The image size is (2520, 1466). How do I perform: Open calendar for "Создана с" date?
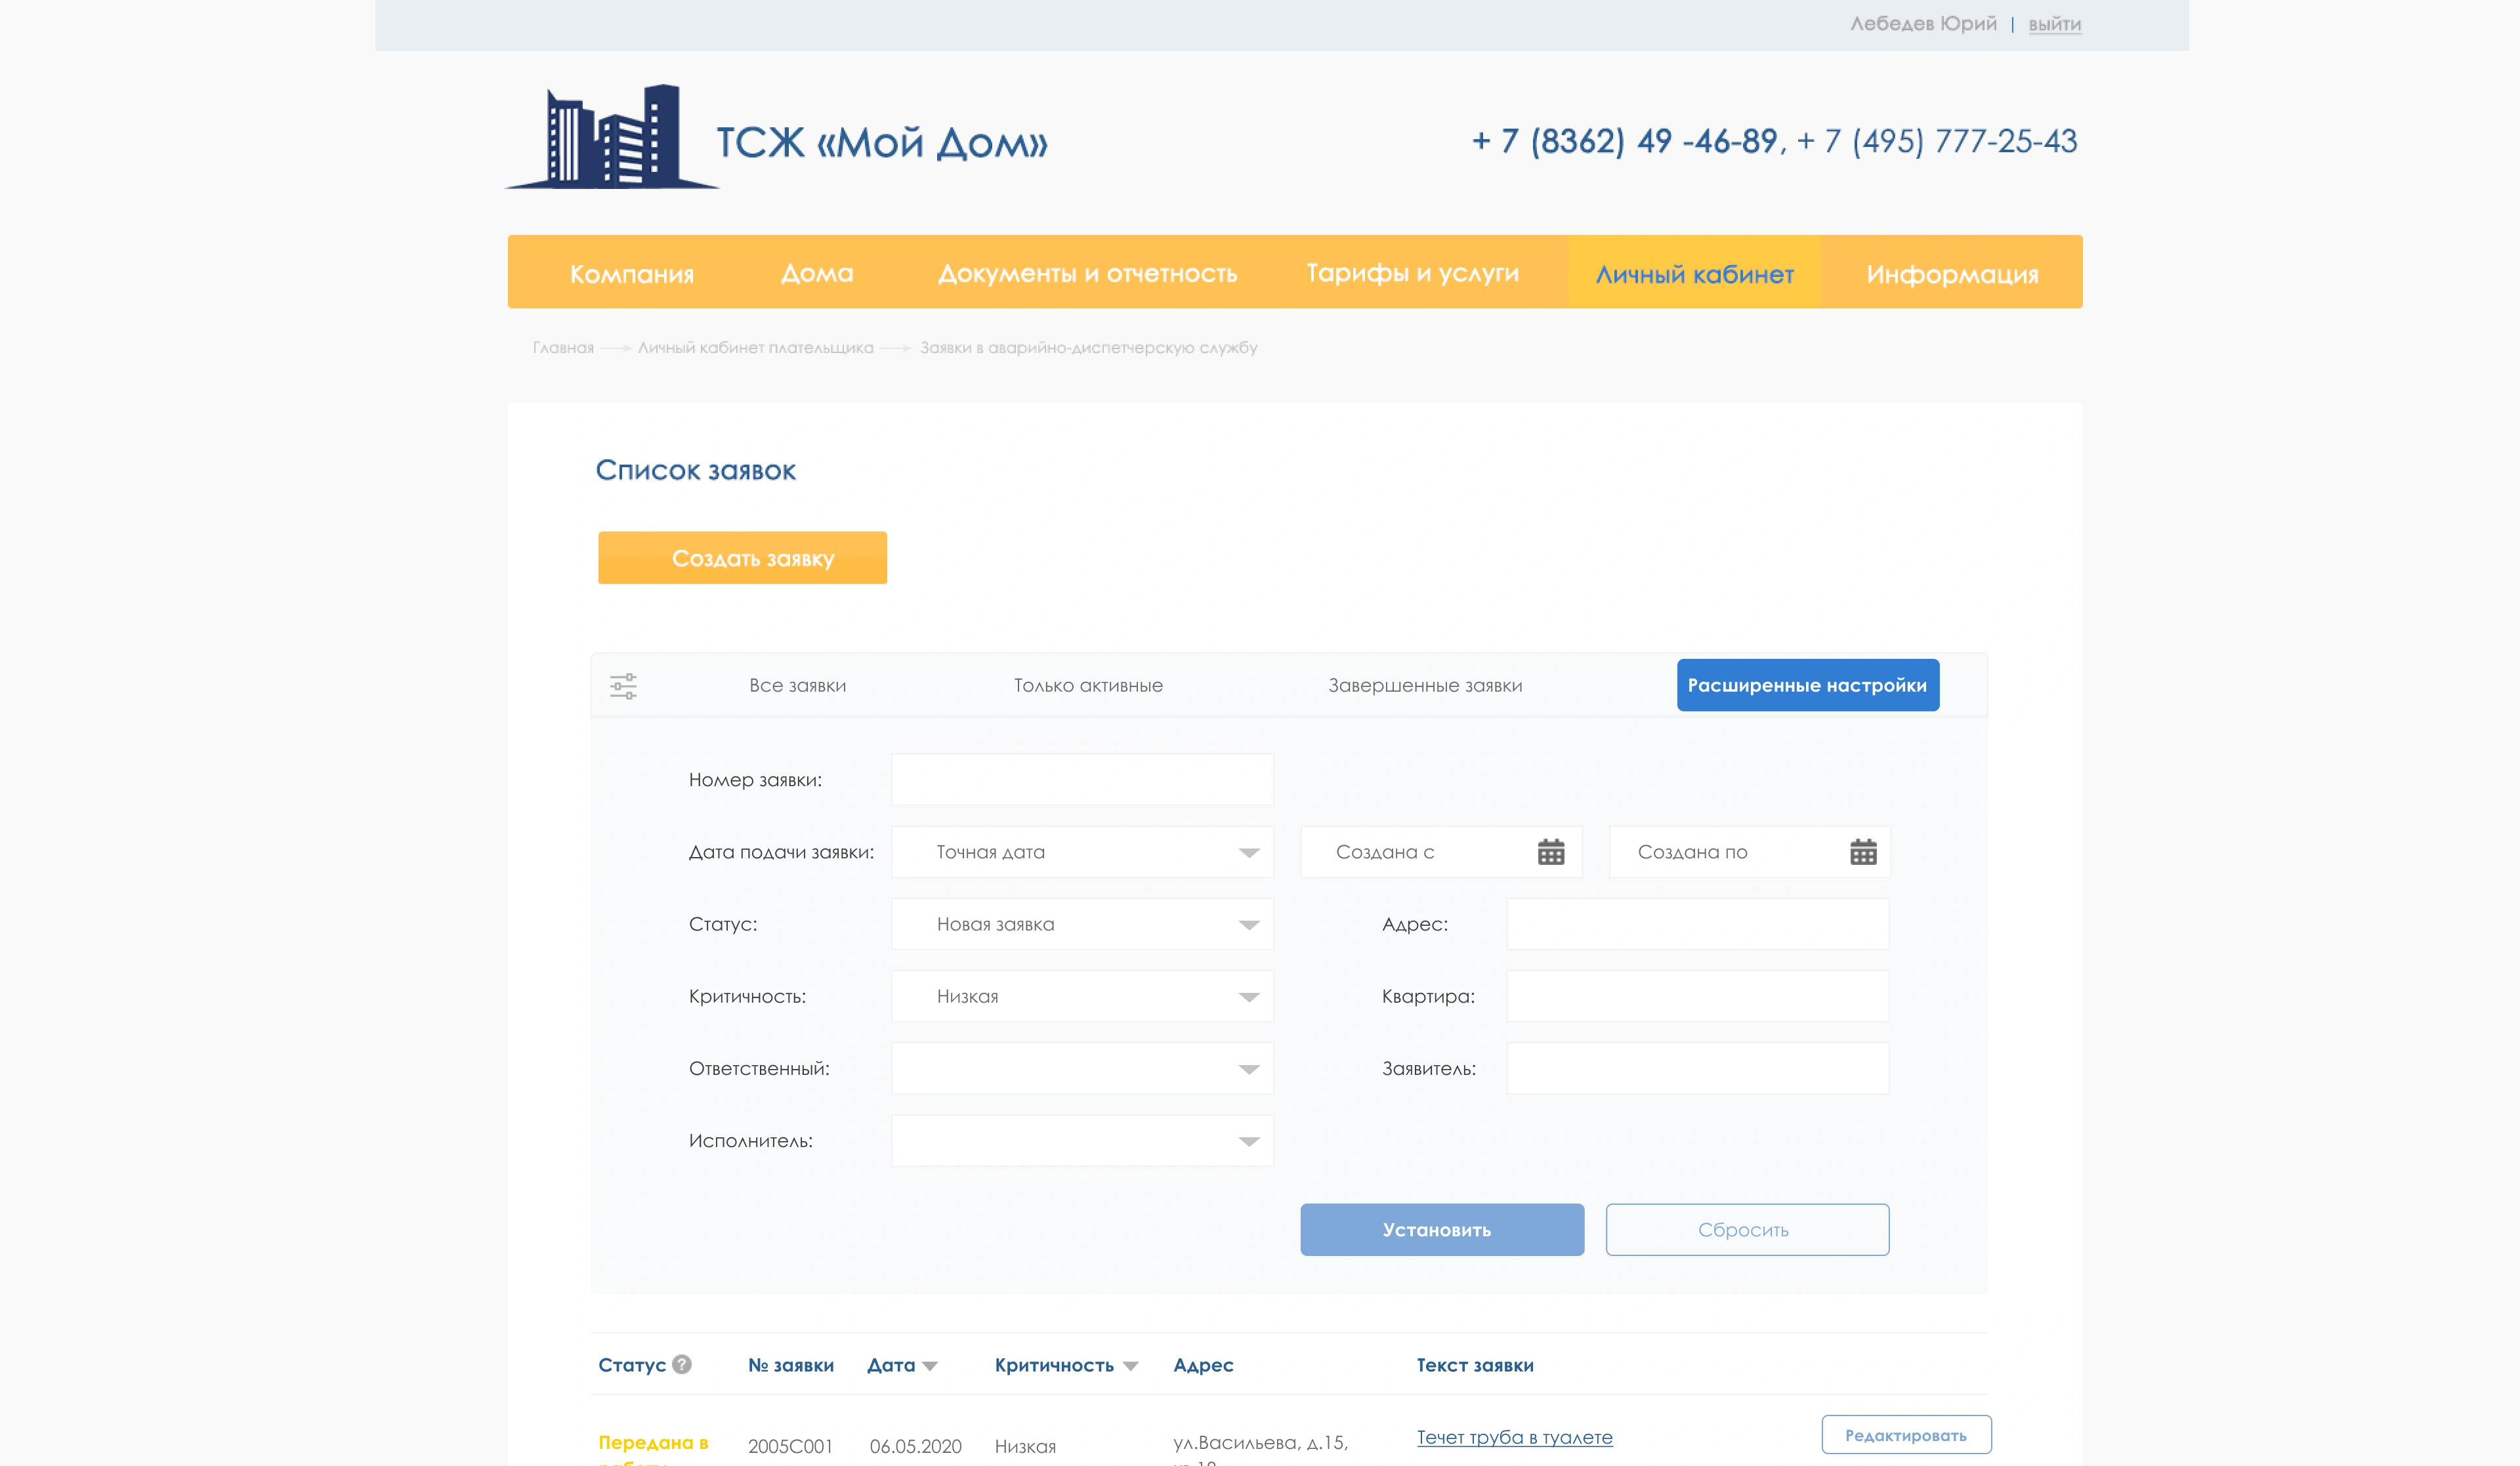coord(1550,852)
